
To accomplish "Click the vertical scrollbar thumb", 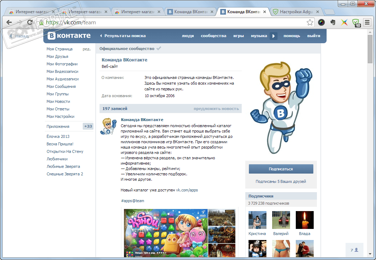I will [x=370, y=49].
